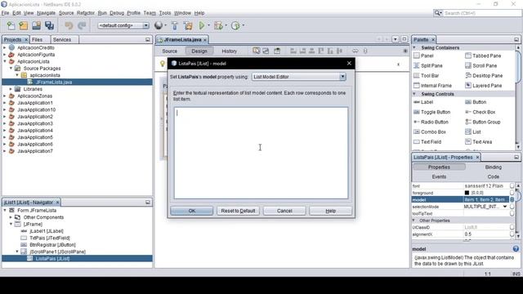Image resolution: width=523 pixels, height=294 pixels.
Task: Click the UIClassID property's checkbox at row end
Action: [x=512, y=227]
